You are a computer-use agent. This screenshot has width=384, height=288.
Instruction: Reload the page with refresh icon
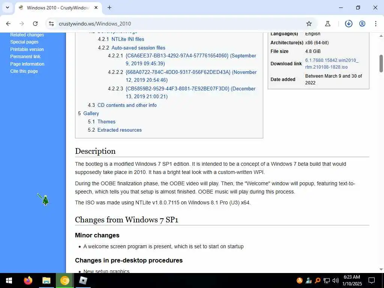point(35,24)
